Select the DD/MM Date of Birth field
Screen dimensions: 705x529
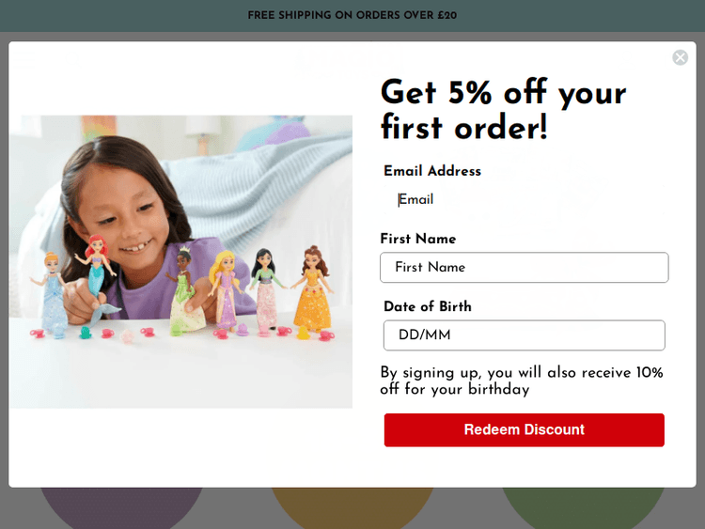524,335
